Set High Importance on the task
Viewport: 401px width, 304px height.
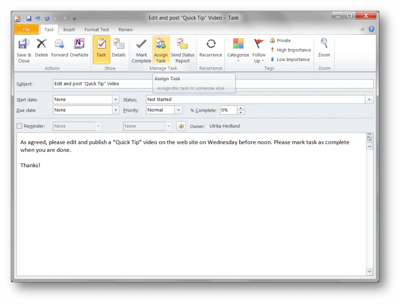[x=291, y=50]
